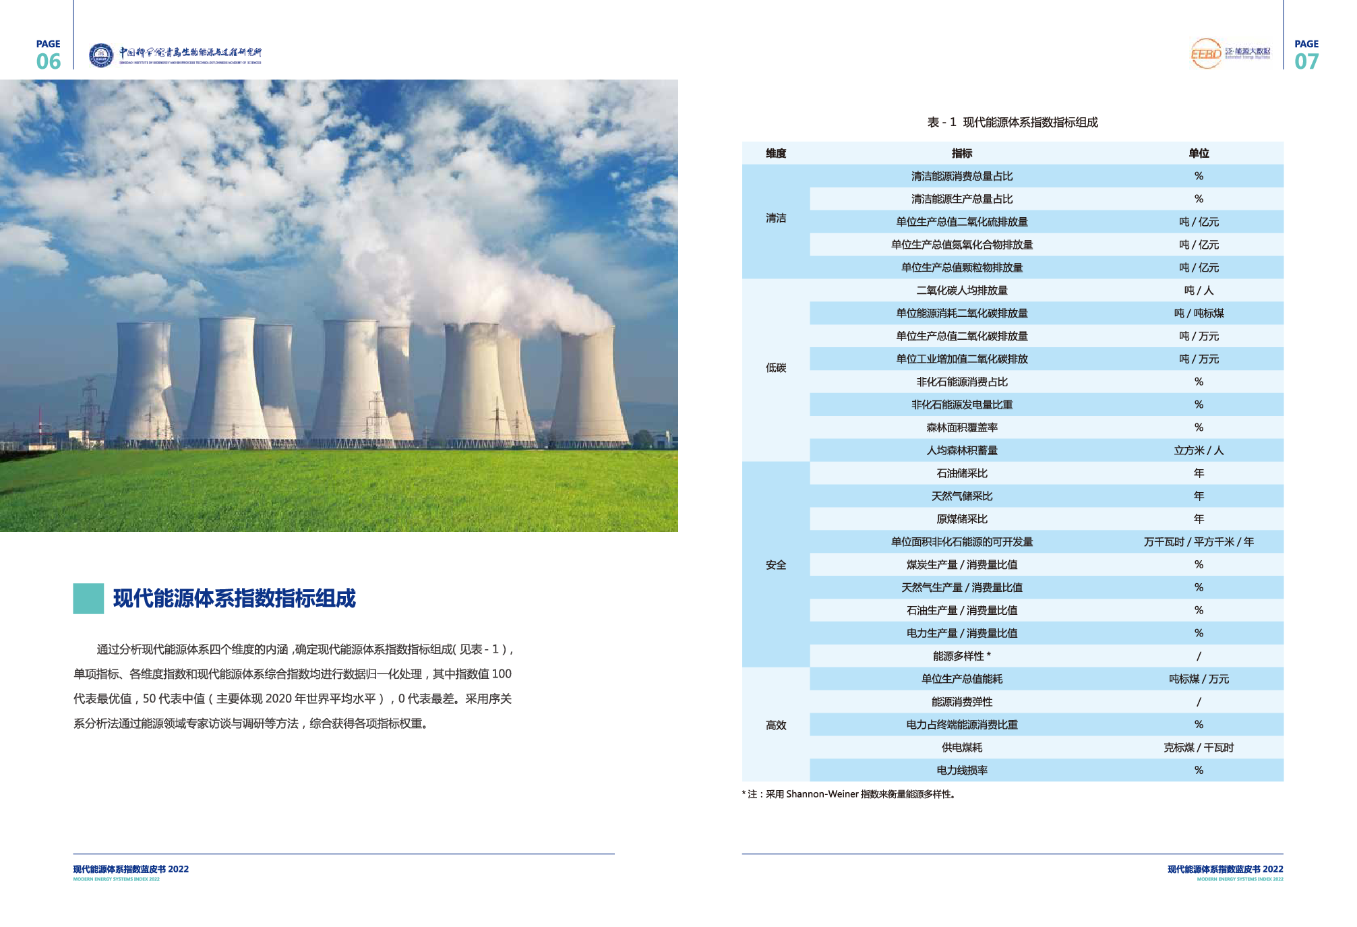Click the unit 立方米 / 人
Image resolution: width=1357 pixels, height=927 pixels.
pos(1199,450)
